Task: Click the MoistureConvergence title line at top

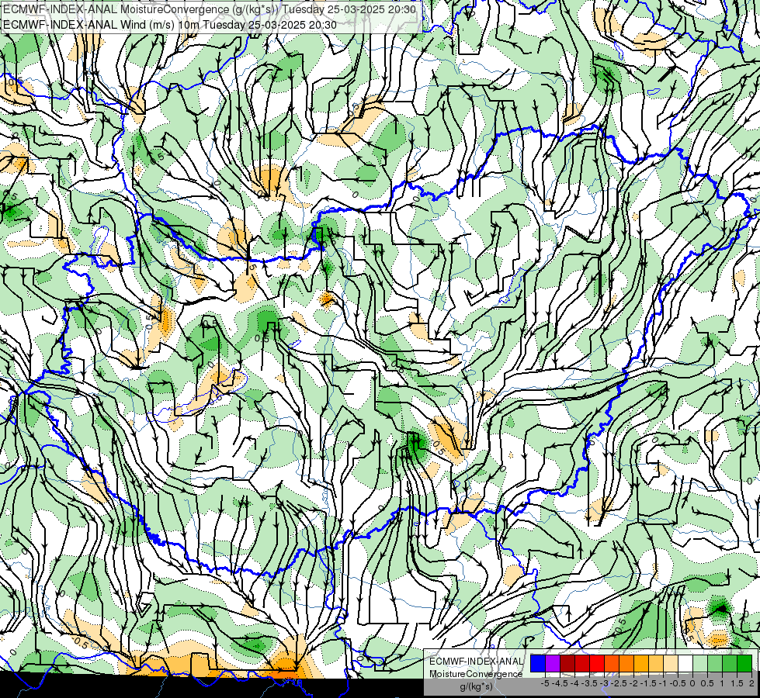Action: point(210,9)
